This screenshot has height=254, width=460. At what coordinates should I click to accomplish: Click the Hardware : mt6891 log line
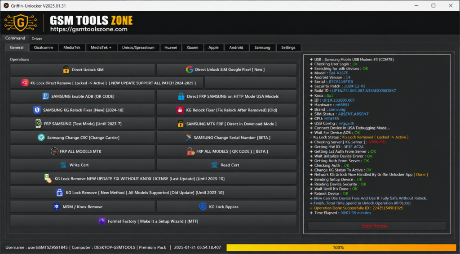329,105
